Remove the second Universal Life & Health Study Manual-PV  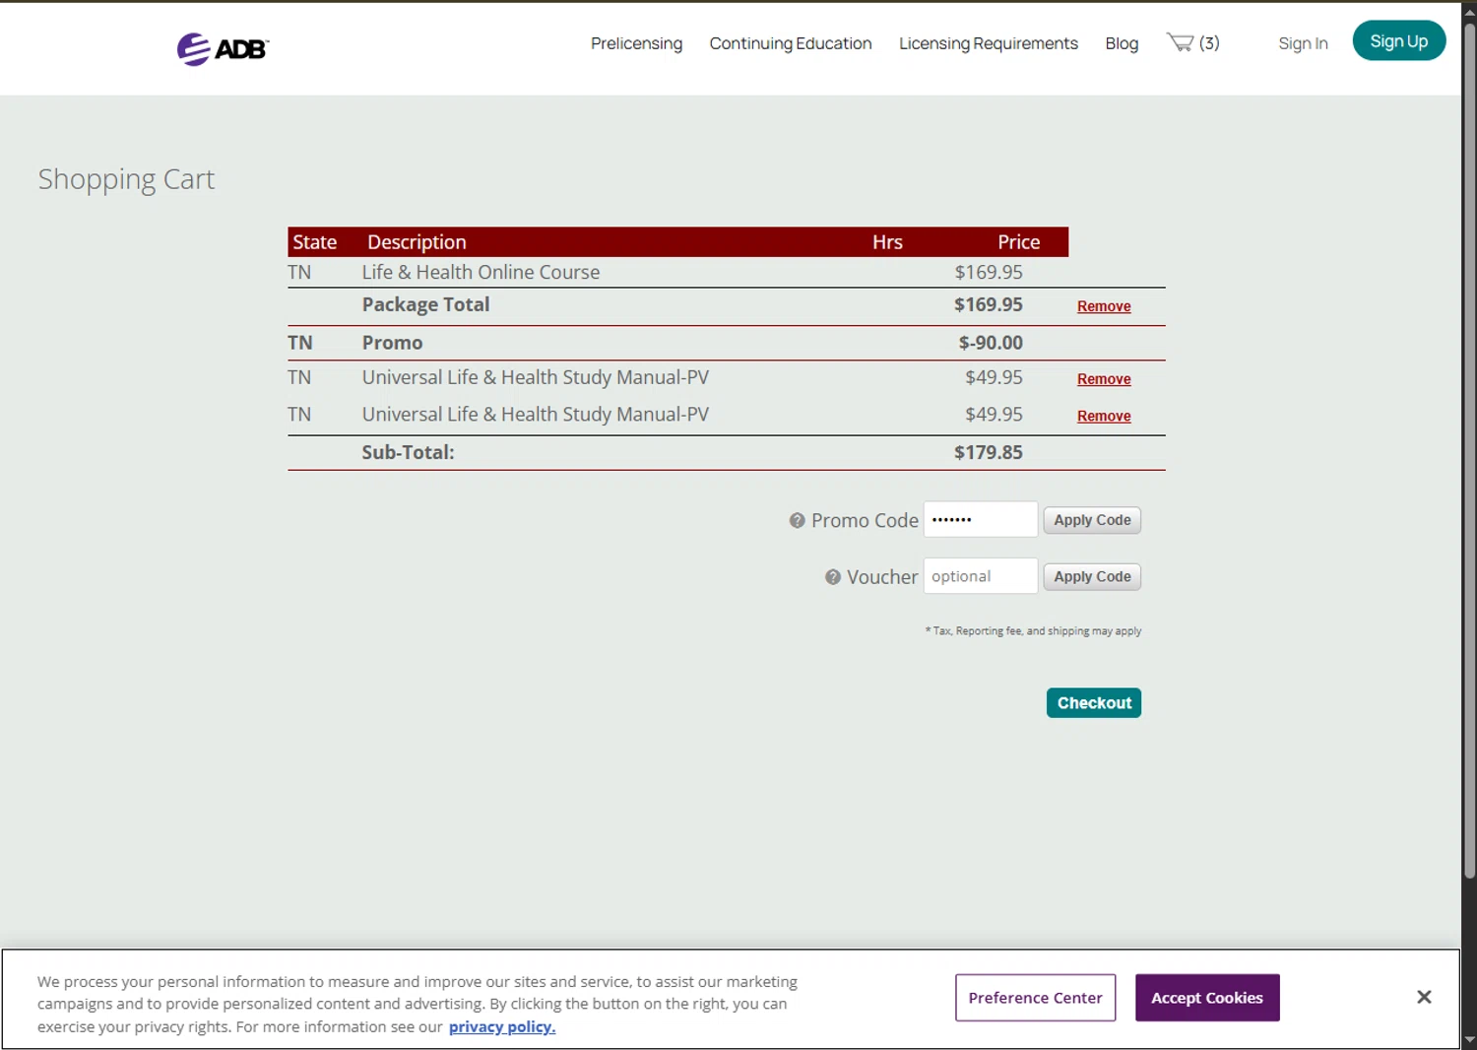pos(1104,416)
